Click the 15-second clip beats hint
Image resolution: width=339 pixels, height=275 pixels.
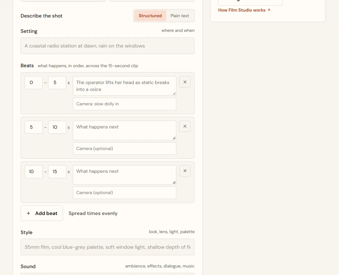(x=88, y=66)
